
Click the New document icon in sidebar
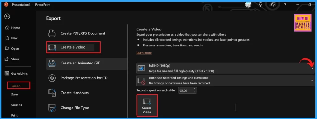(x=7, y=38)
